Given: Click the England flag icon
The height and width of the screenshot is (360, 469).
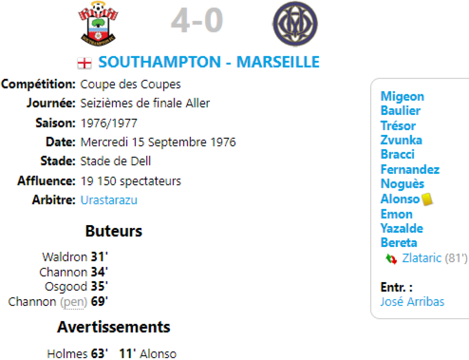Looking at the screenshot, I should click(84, 63).
